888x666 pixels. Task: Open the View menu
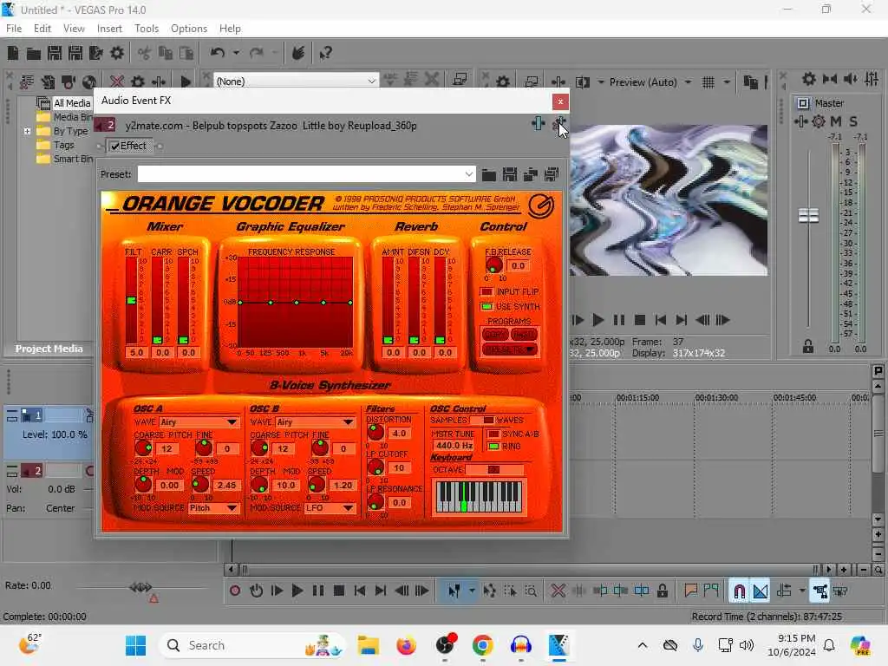(x=74, y=29)
